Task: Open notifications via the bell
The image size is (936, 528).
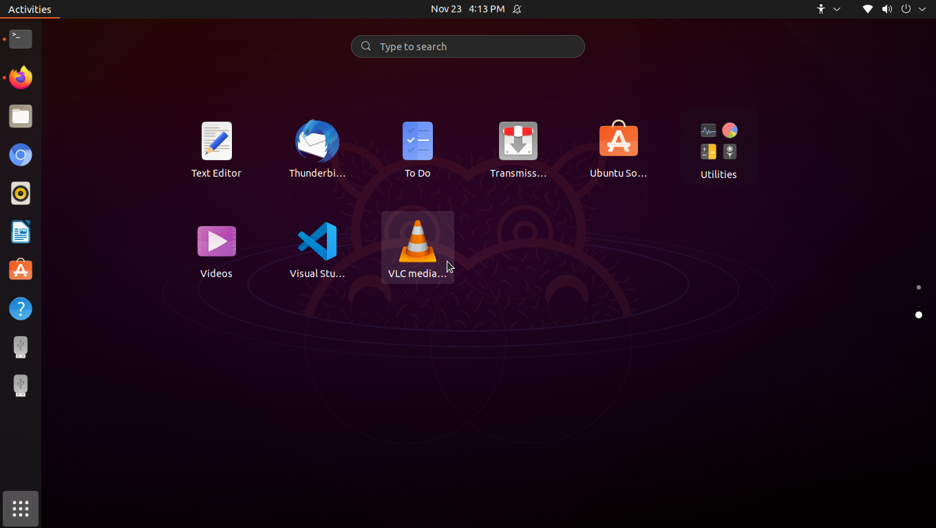Action: (x=517, y=9)
